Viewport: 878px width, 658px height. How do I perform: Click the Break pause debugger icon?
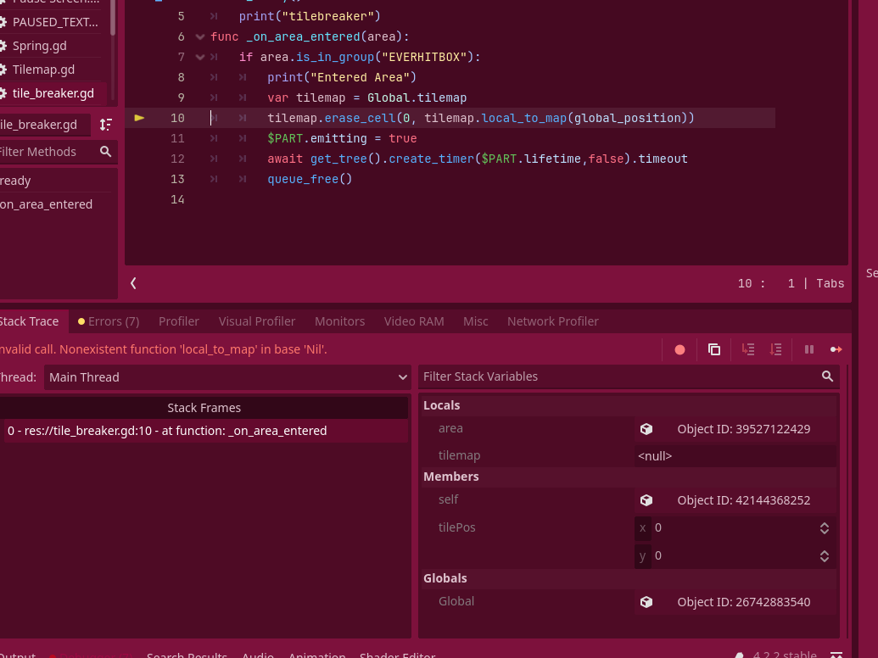[809, 349]
